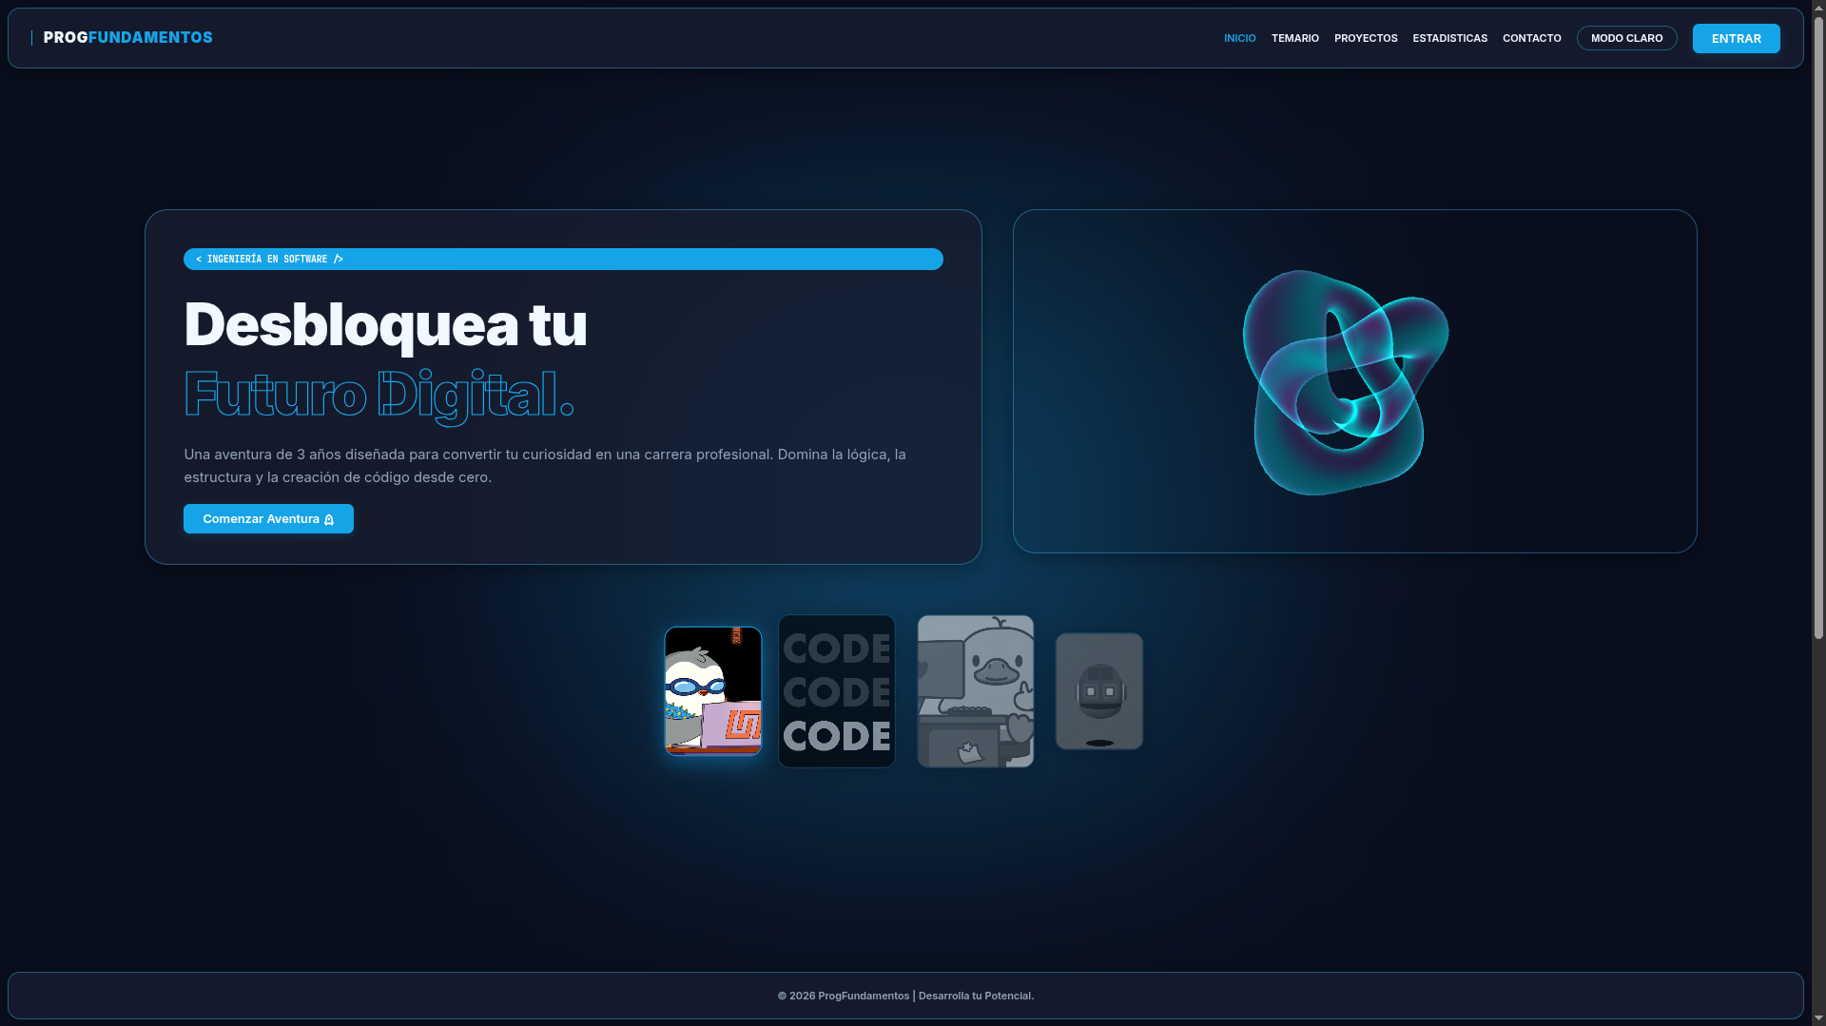
Task: Go to the TEMARIO section
Action: click(x=1294, y=38)
